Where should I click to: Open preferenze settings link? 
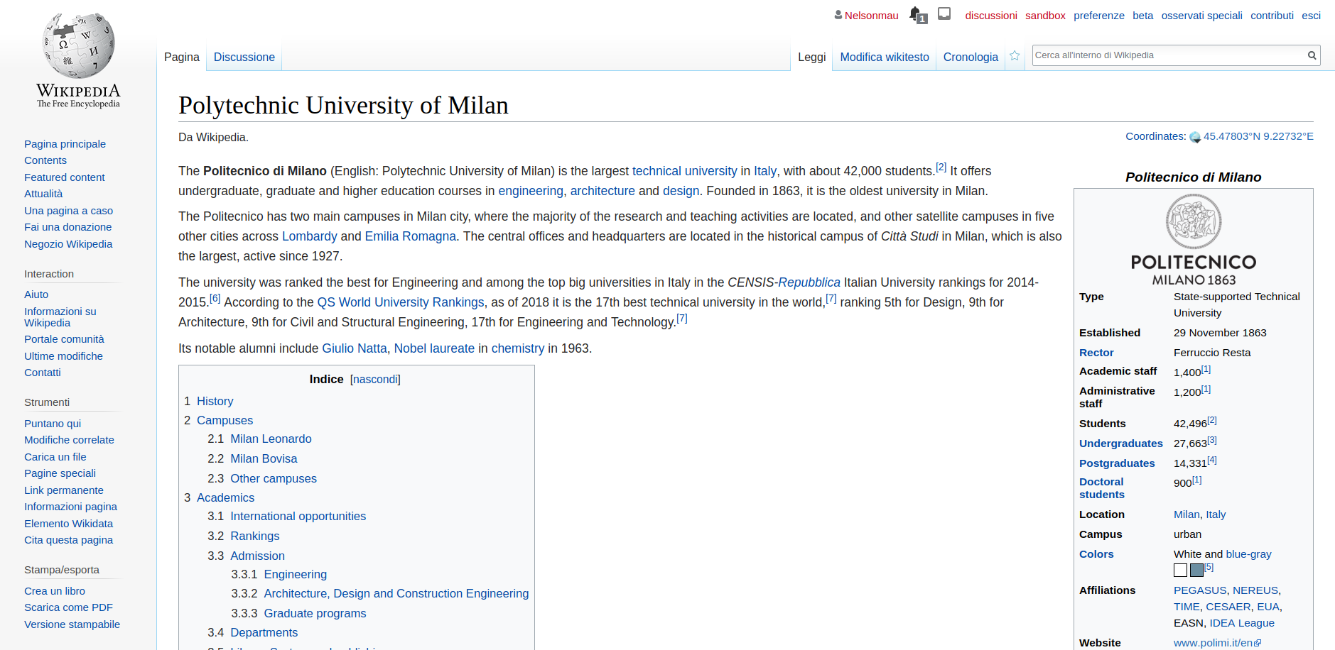point(1099,16)
